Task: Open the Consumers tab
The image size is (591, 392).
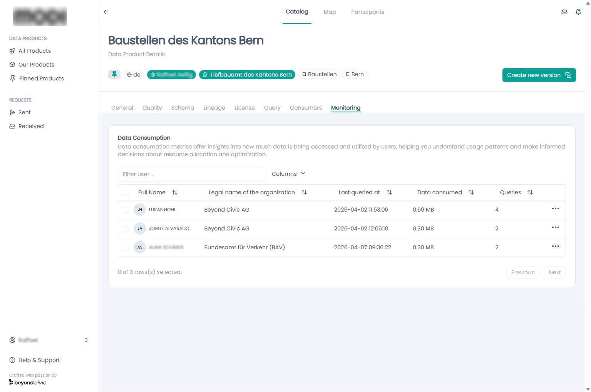Action: point(306,108)
